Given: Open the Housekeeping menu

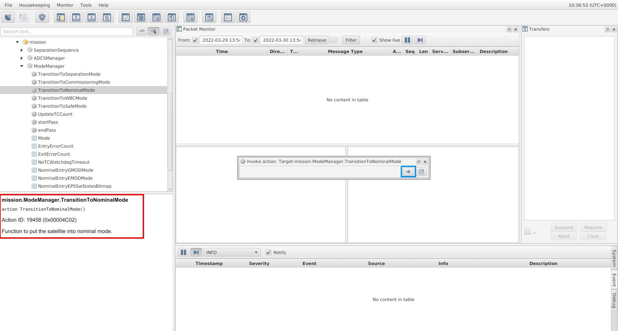Looking at the screenshot, I should [x=34, y=5].
